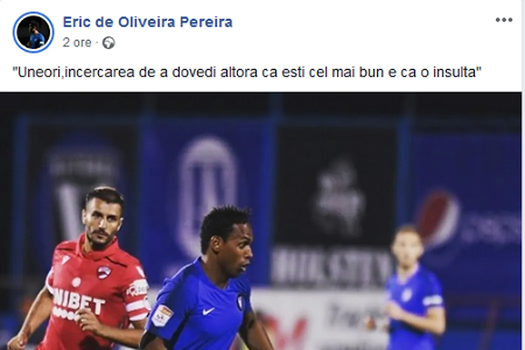
Task: Click the Nike swoosh on the blue jersey
Action: point(207,311)
